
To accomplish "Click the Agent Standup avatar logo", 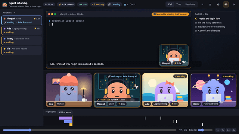I will 5,4.
